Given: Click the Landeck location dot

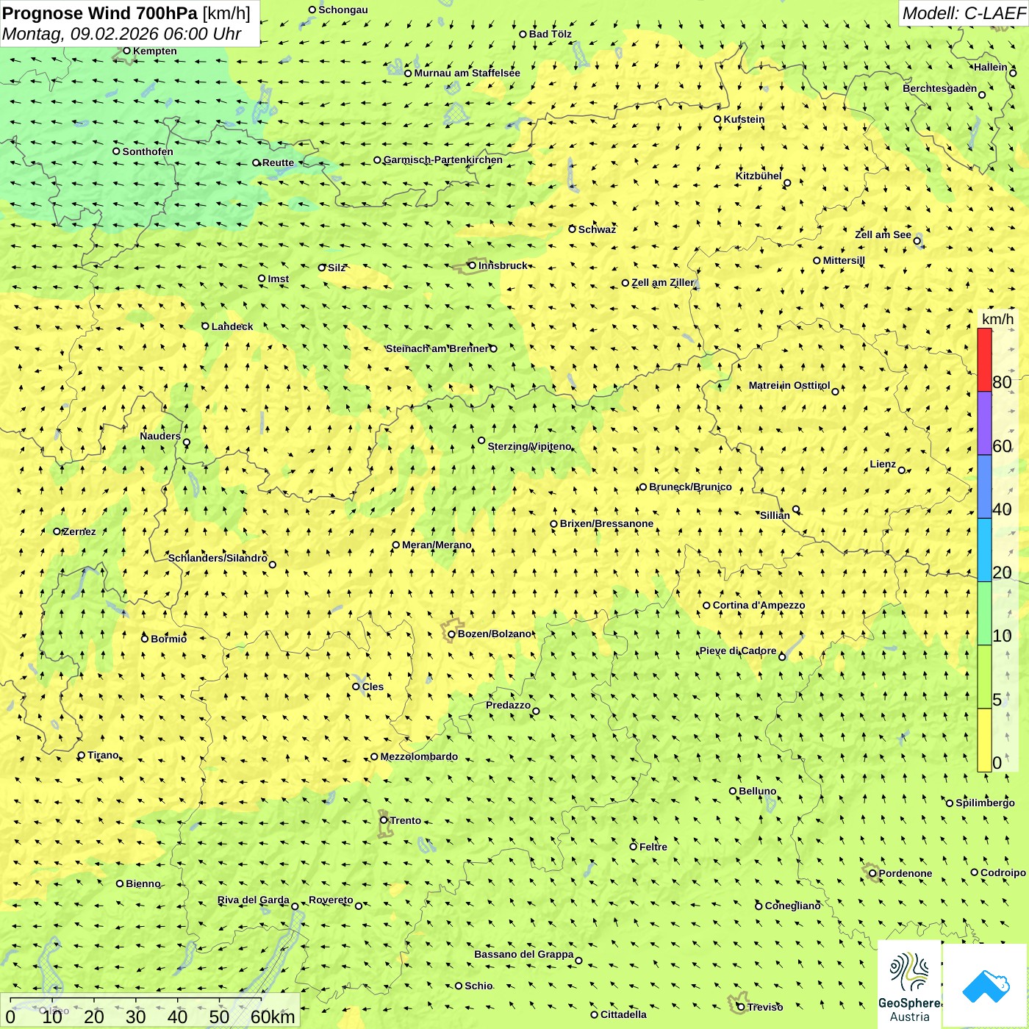Looking at the screenshot, I should [x=205, y=326].
